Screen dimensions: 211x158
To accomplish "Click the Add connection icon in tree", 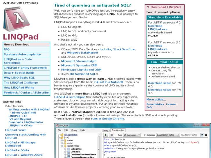I will pyautogui.click(x=62, y=135).
